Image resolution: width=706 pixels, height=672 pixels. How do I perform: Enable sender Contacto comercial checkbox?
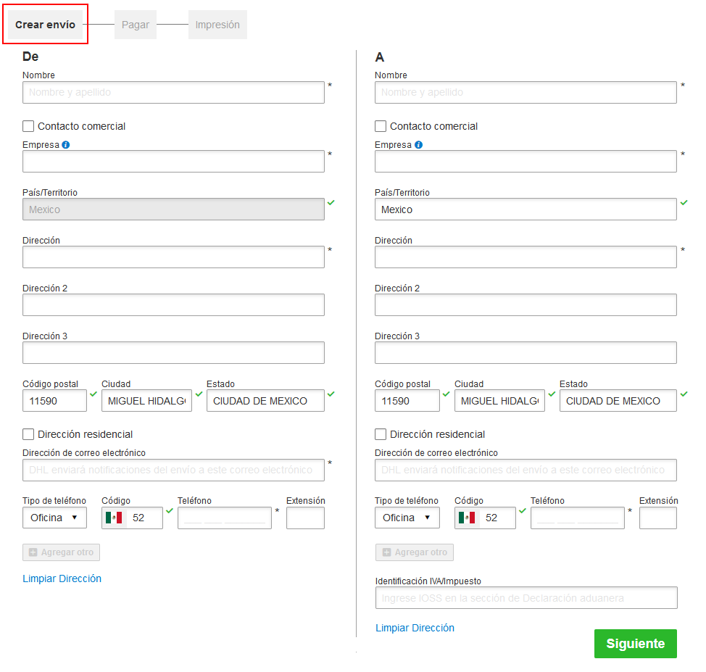pos(28,126)
